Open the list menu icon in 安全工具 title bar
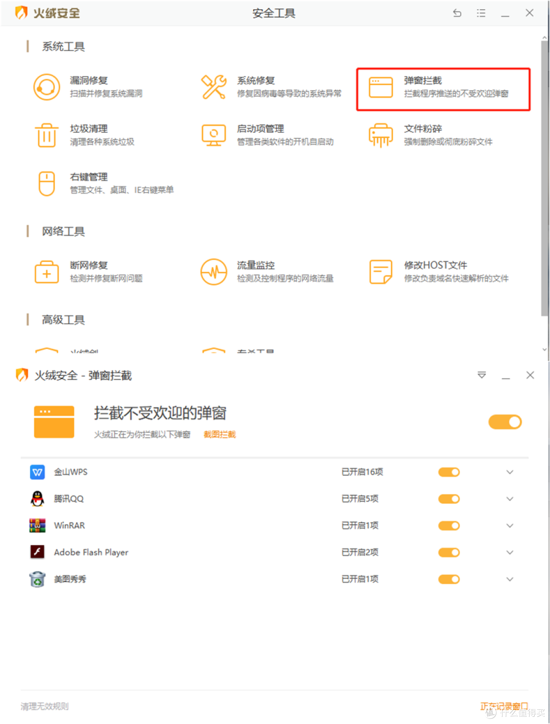Image resolution: width=550 pixels, height=724 pixels. click(x=481, y=13)
